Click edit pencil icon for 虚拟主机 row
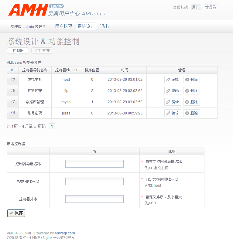233x252 pixels. [x=168, y=80]
